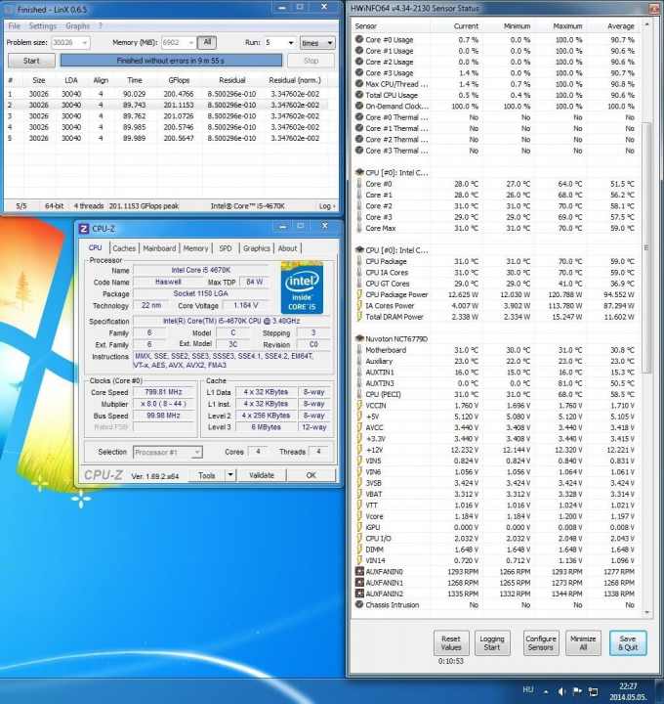The image size is (664, 704).
Task: Switch to the Mainboard tab in CPU-Z
Action: [x=159, y=248]
